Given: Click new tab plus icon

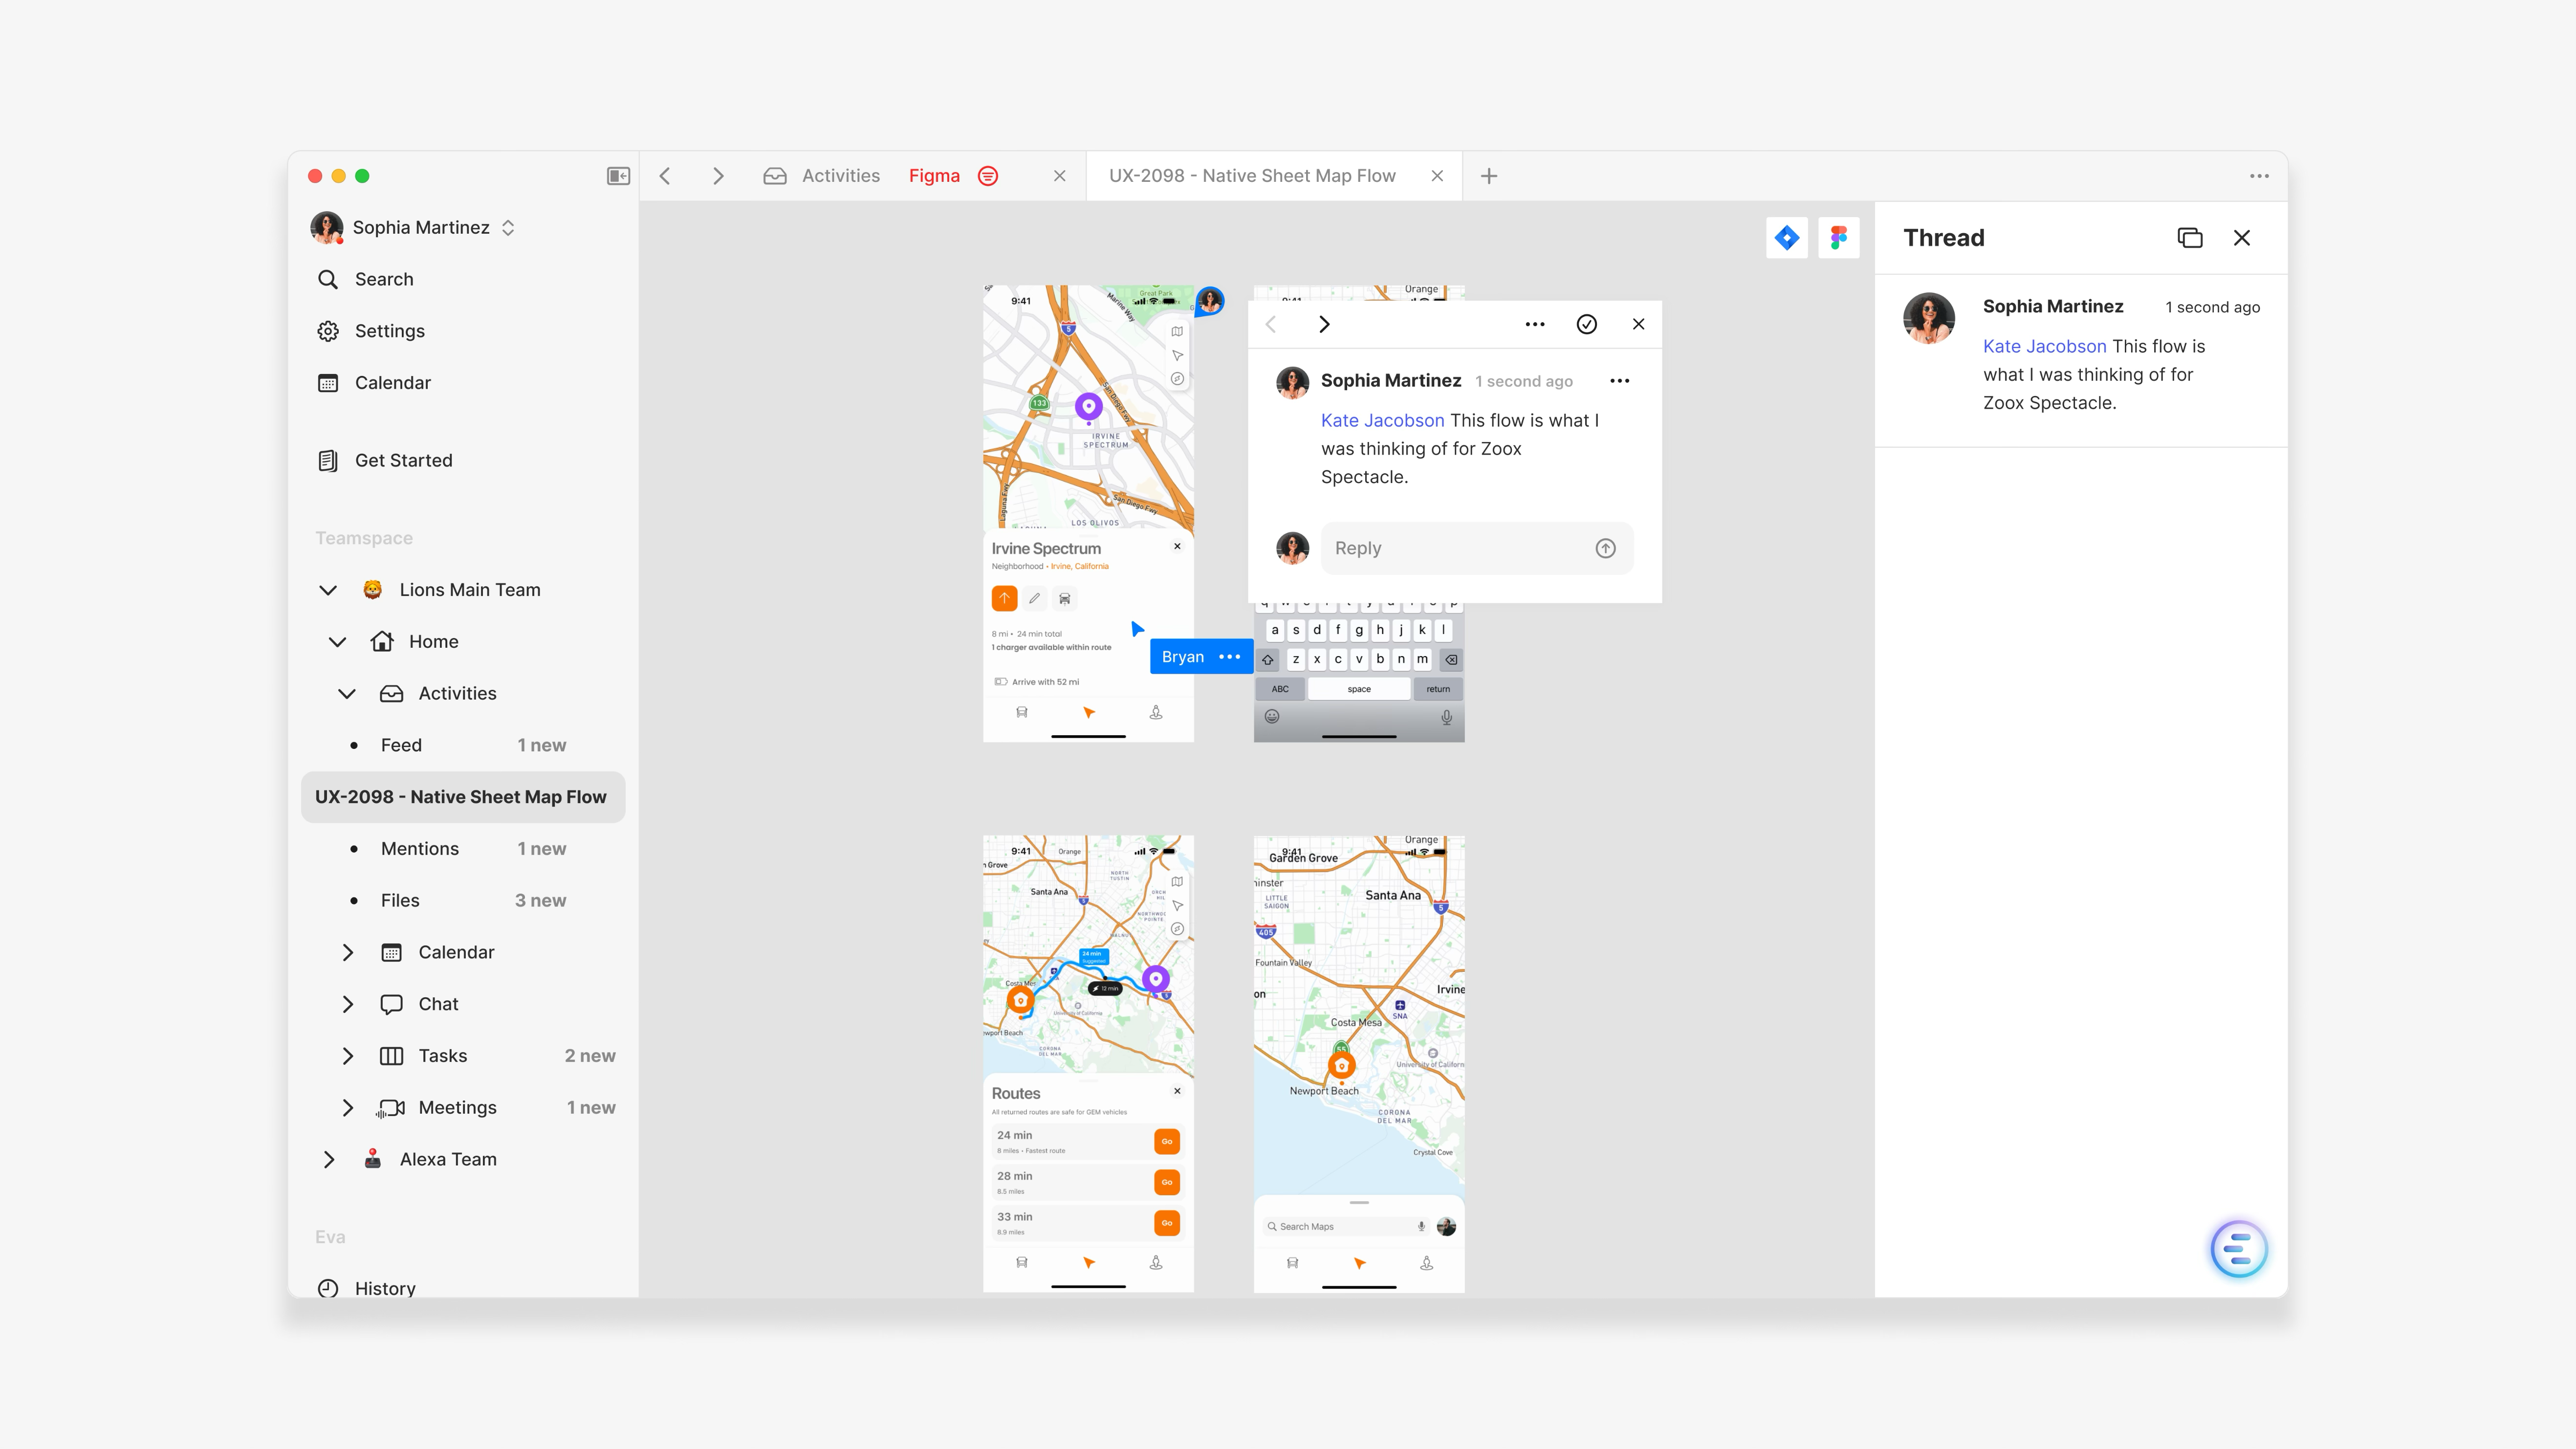Looking at the screenshot, I should [1488, 176].
